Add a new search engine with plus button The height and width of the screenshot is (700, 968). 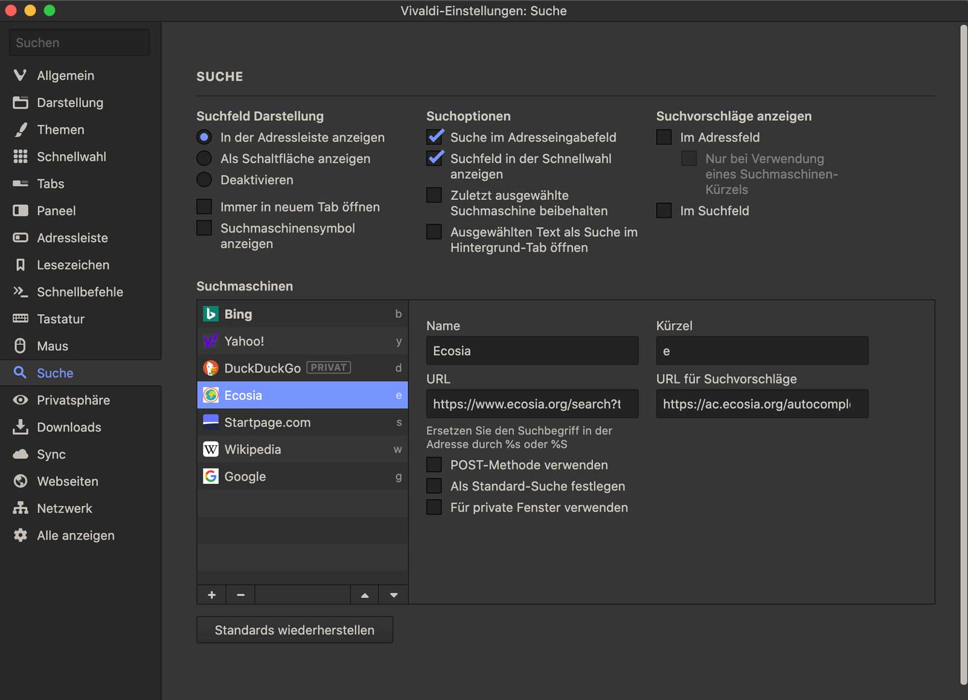[211, 595]
